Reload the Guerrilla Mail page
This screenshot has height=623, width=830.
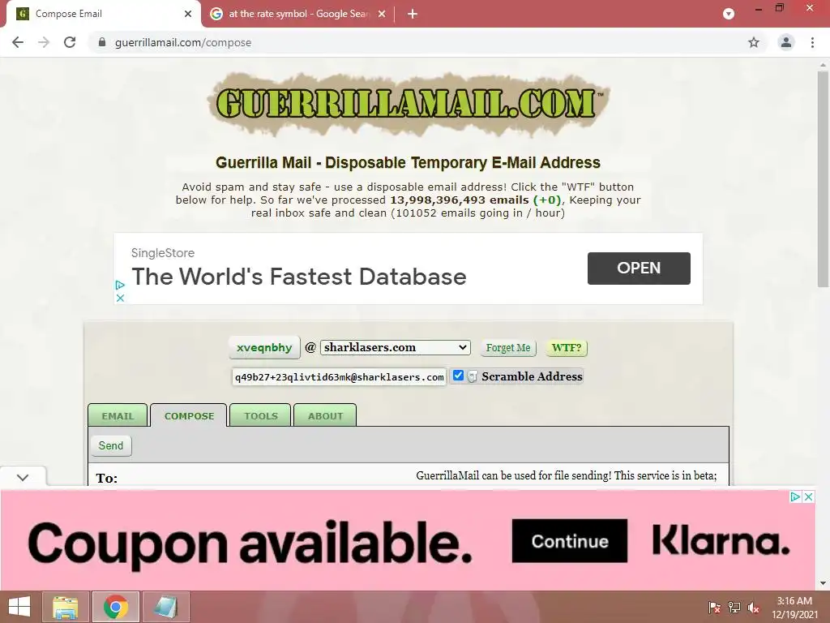click(70, 42)
